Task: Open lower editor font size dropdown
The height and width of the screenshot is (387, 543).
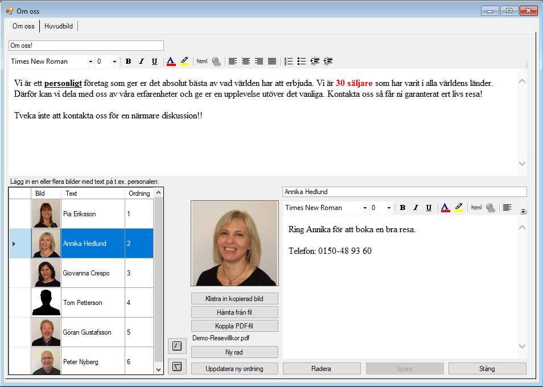Action: [x=389, y=208]
